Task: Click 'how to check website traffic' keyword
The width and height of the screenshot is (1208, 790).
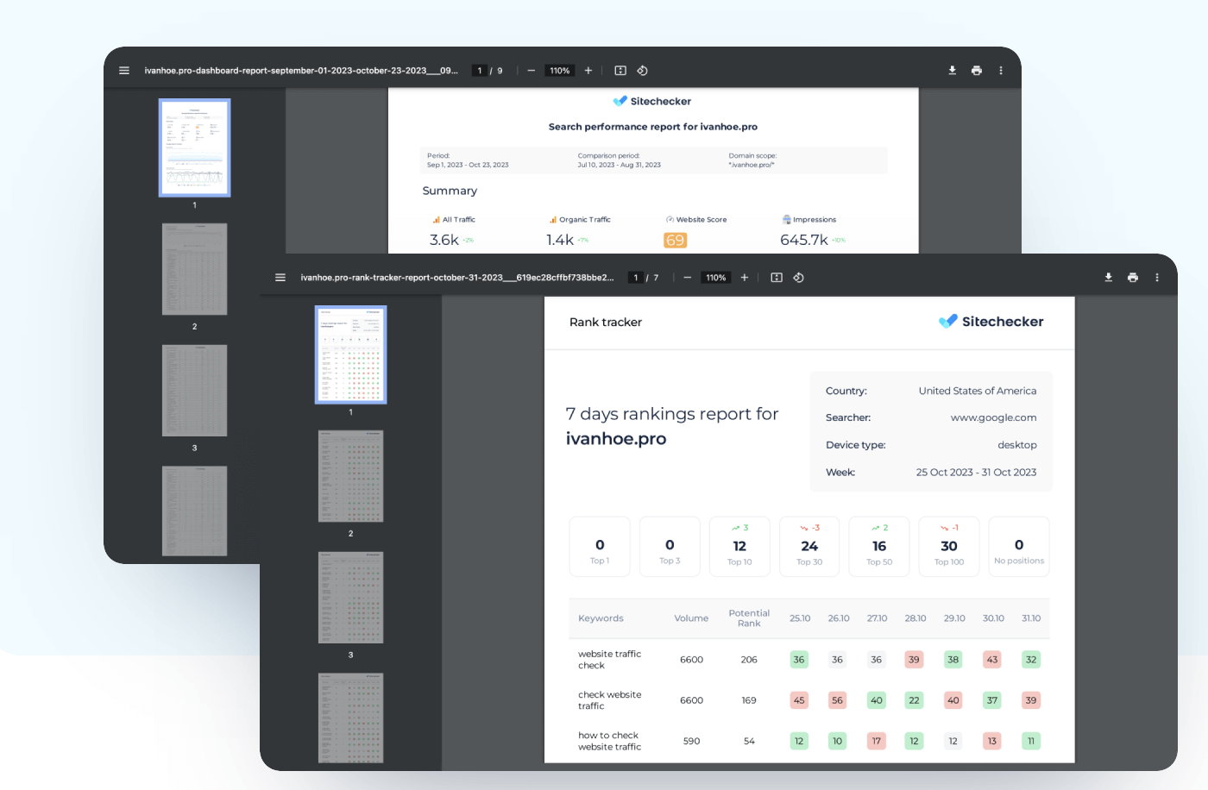Action: 610,741
